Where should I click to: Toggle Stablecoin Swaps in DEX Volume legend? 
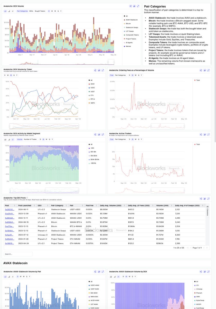coord(130,27)
